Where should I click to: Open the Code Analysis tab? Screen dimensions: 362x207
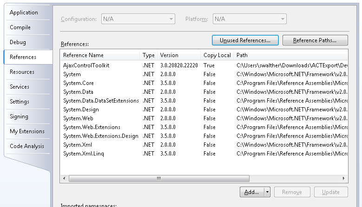pyautogui.click(x=27, y=146)
